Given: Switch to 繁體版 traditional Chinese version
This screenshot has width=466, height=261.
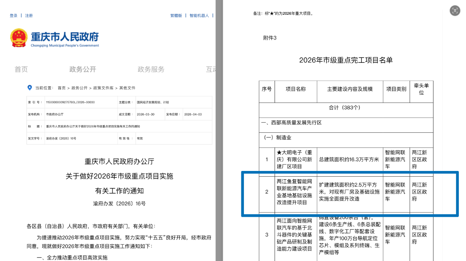Looking at the screenshot, I should [x=176, y=16].
